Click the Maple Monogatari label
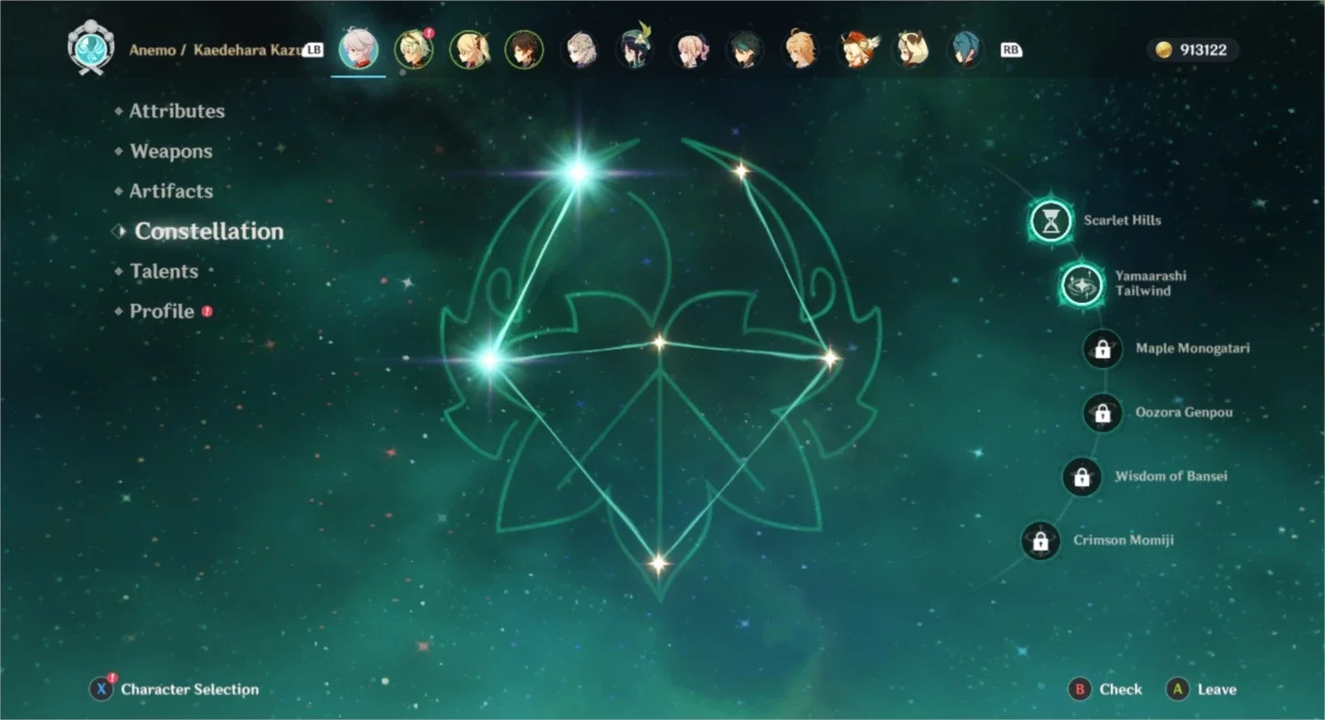The width and height of the screenshot is (1325, 720). (x=1192, y=348)
